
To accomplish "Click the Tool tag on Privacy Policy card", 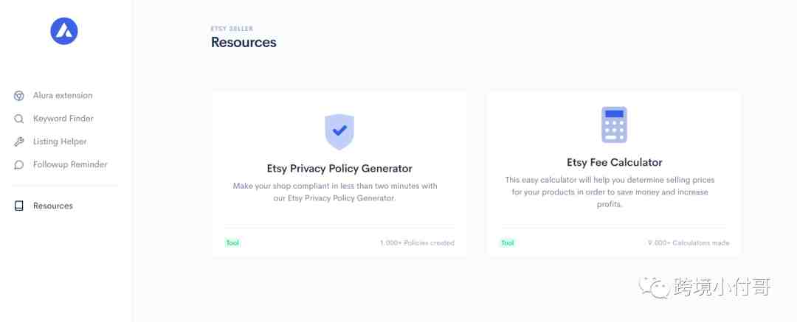I will [232, 242].
